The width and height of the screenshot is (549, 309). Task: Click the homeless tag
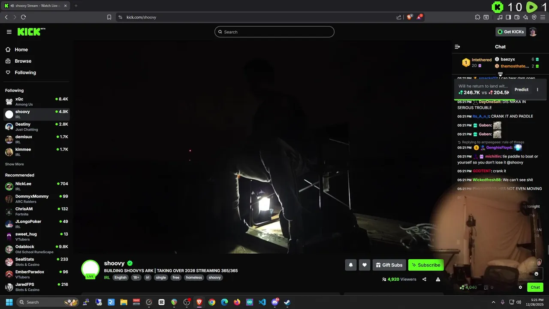click(x=194, y=278)
